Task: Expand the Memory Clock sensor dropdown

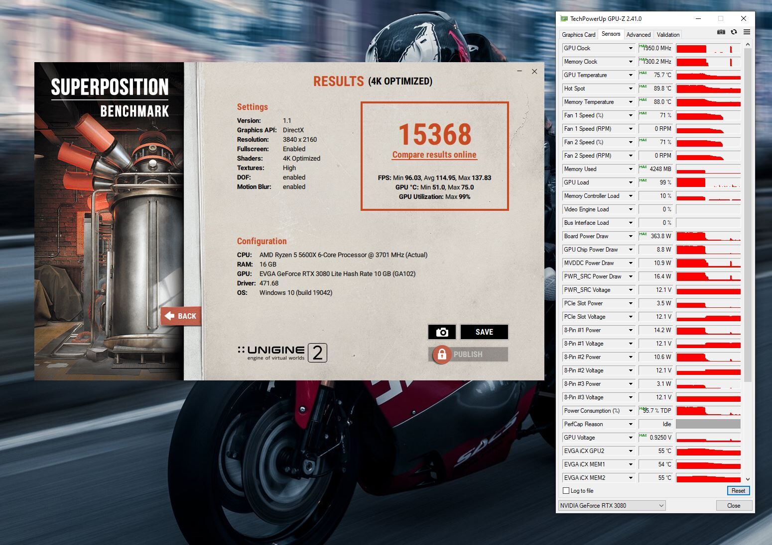Action: (x=630, y=62)
